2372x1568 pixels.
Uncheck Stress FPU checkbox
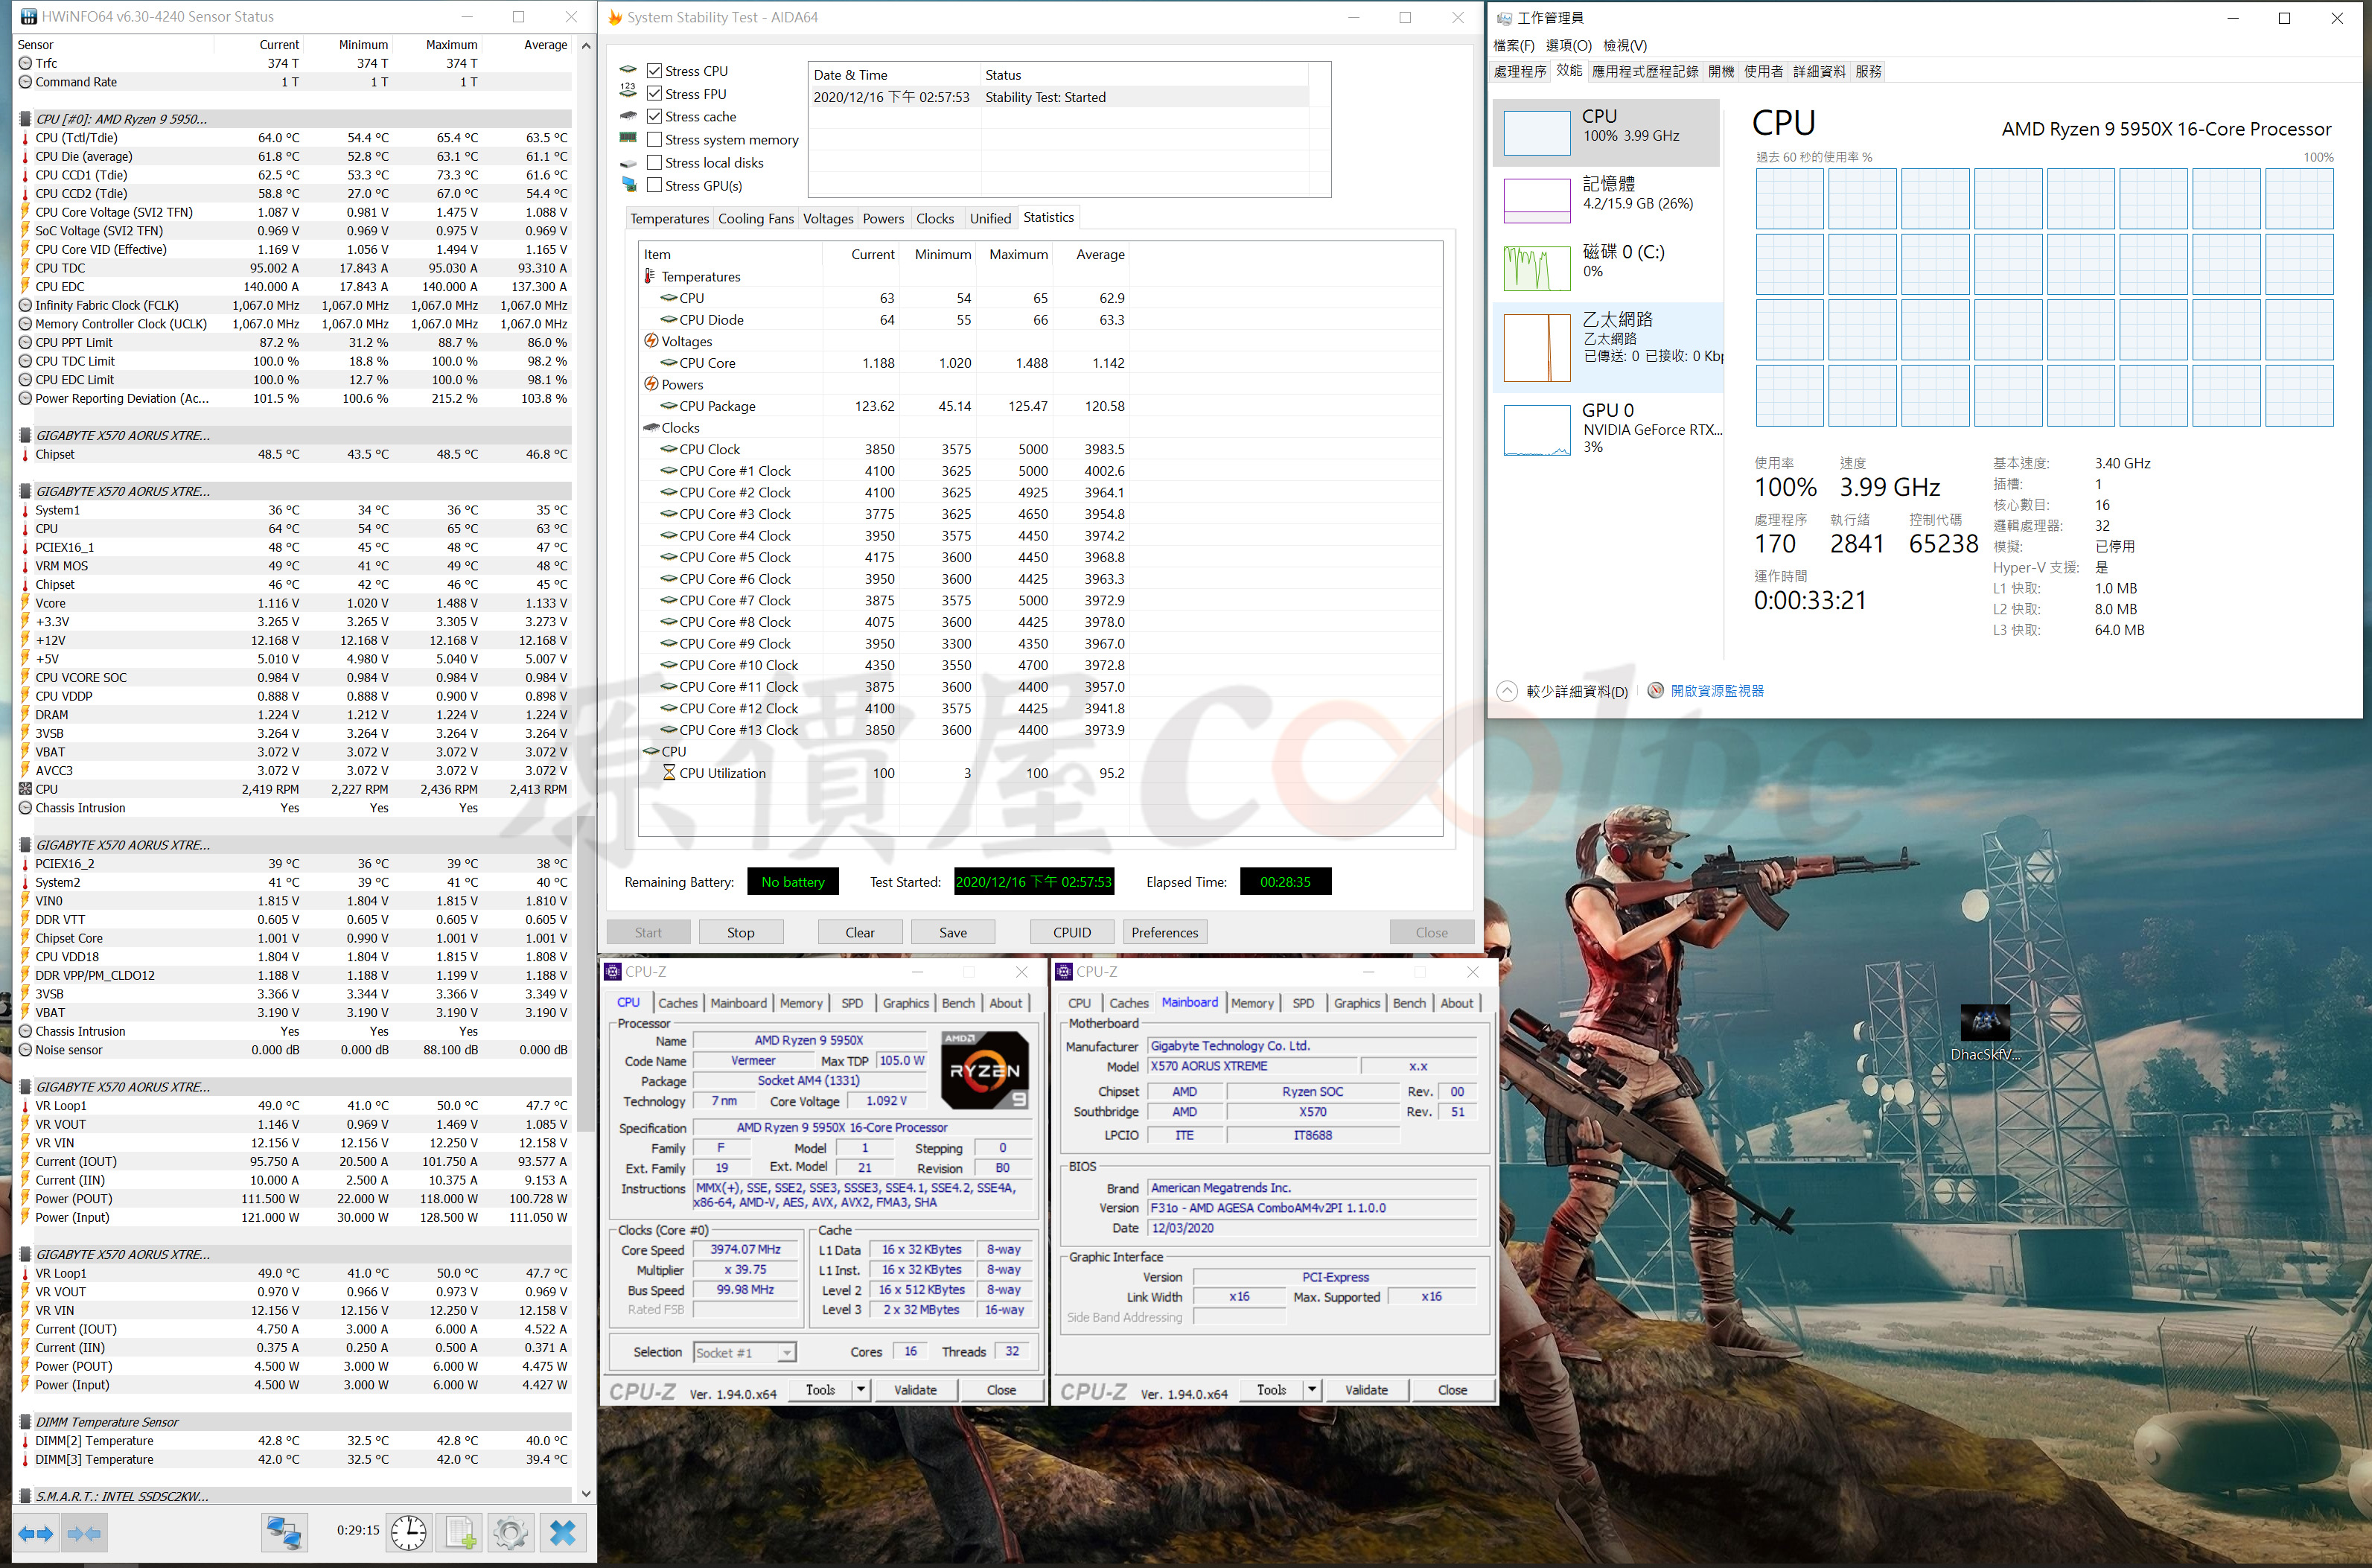click(654, 94)
